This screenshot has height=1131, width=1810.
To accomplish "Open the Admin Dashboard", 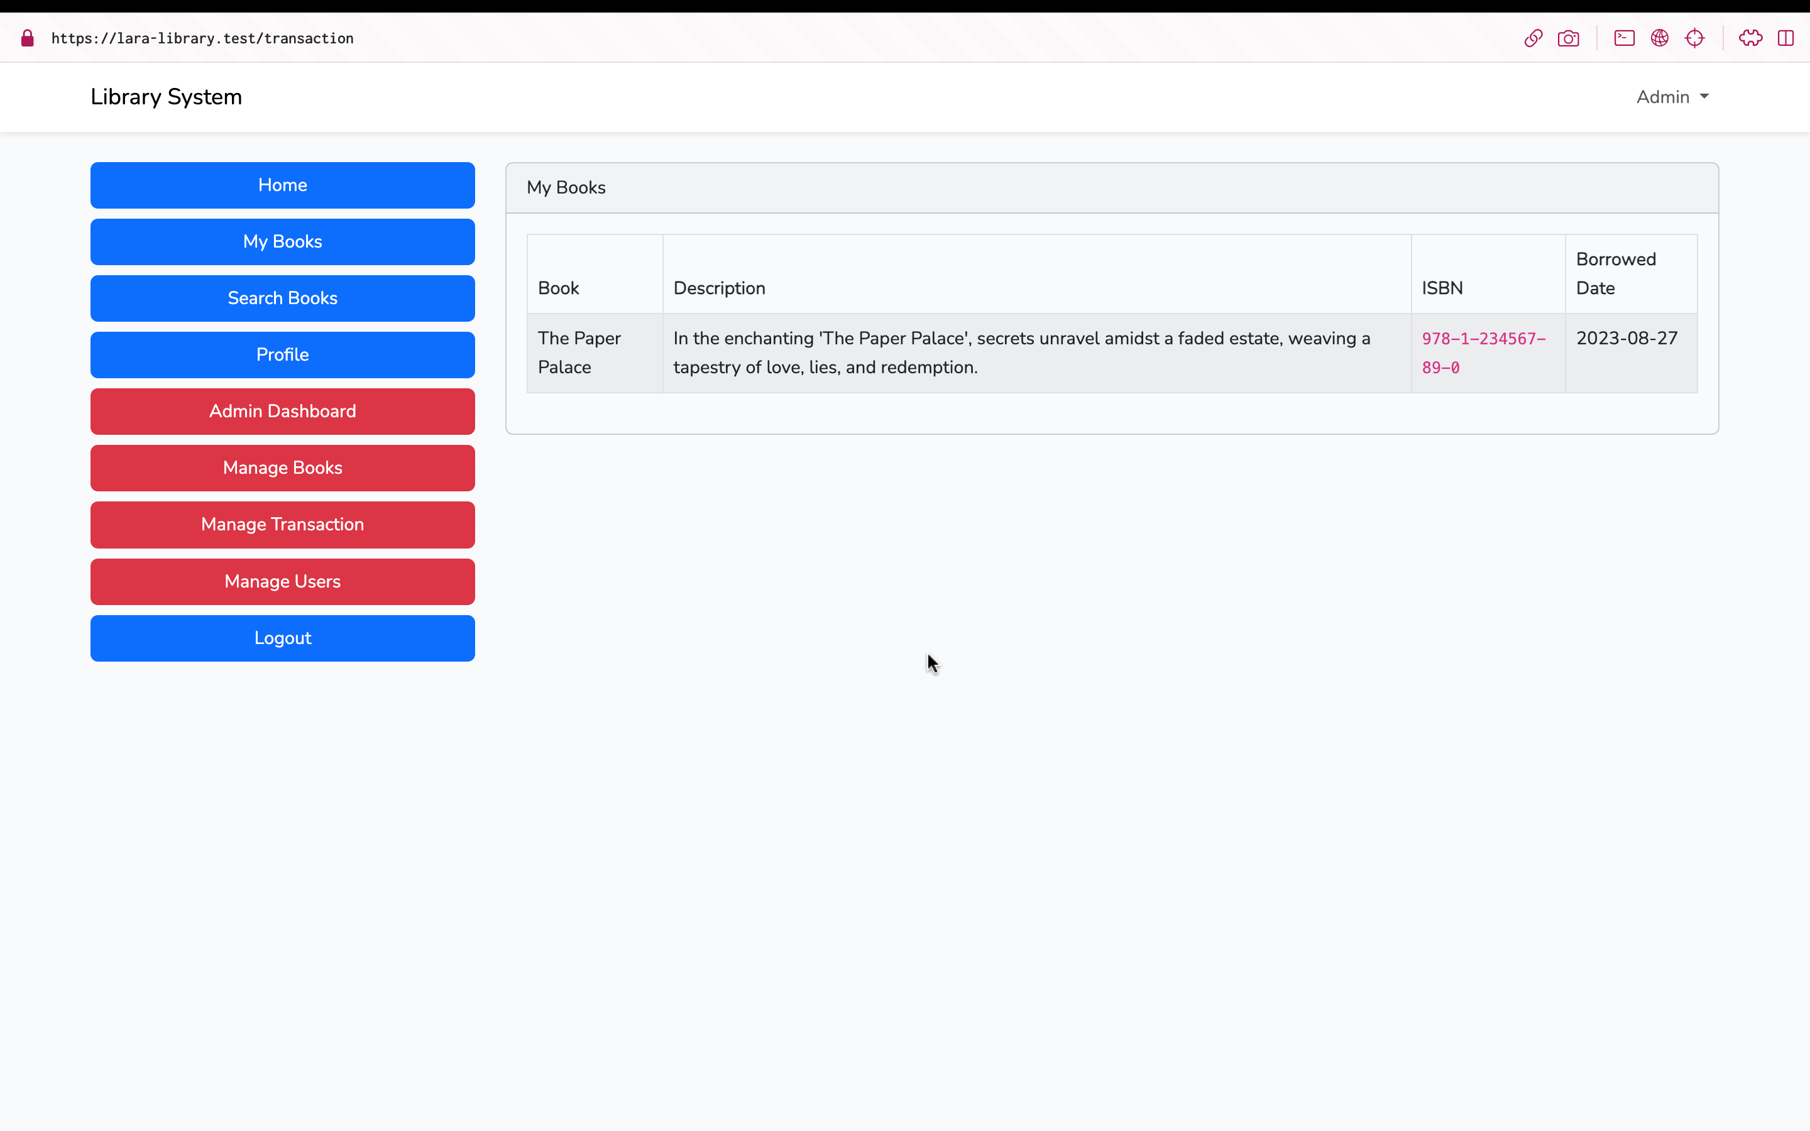I will pyautogui.click(x=282, y=411).
